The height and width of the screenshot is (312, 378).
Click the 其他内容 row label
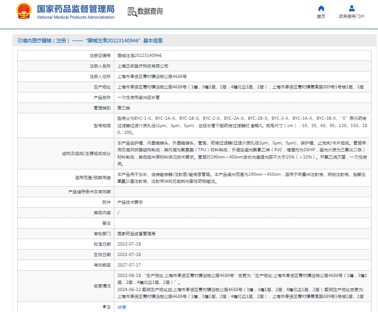102,213
